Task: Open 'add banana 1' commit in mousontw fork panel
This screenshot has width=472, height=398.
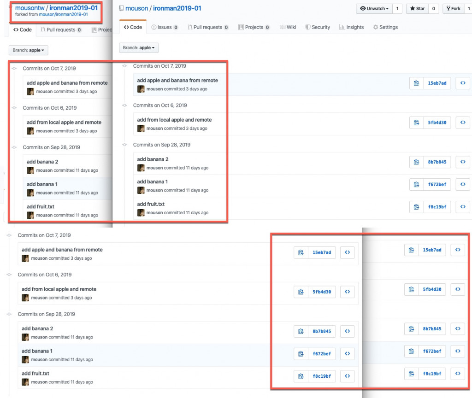Action: (x=42, y=184)
